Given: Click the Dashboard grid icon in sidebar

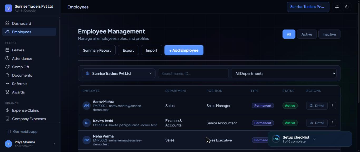Looking at the screenshot, I should pyautogui.click(x=7, y=23).
